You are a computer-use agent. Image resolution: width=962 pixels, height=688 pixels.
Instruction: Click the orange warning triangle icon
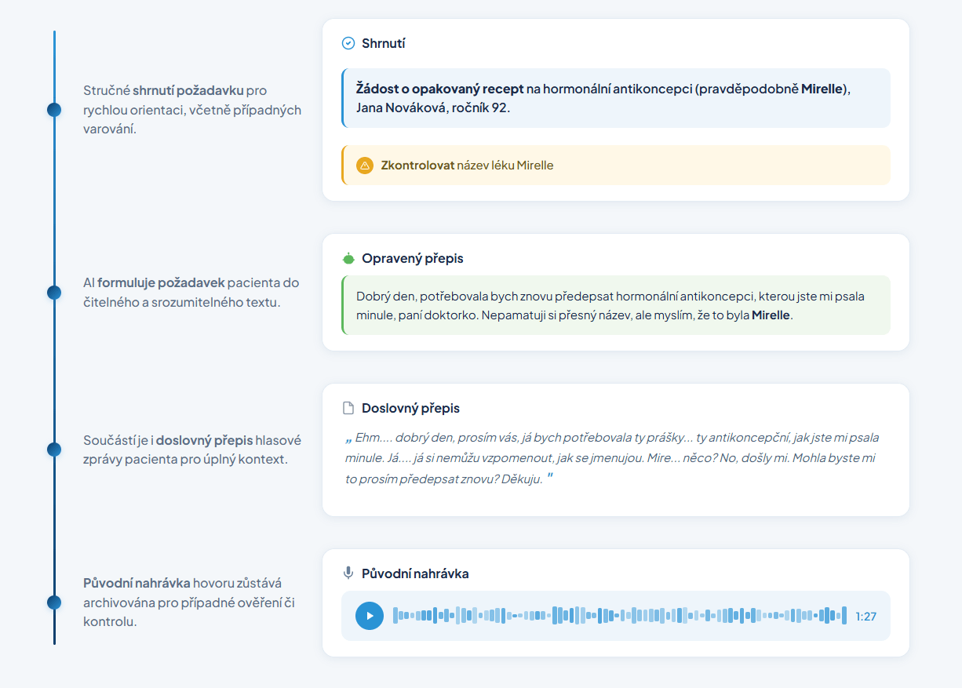click(x=364, y=166)
